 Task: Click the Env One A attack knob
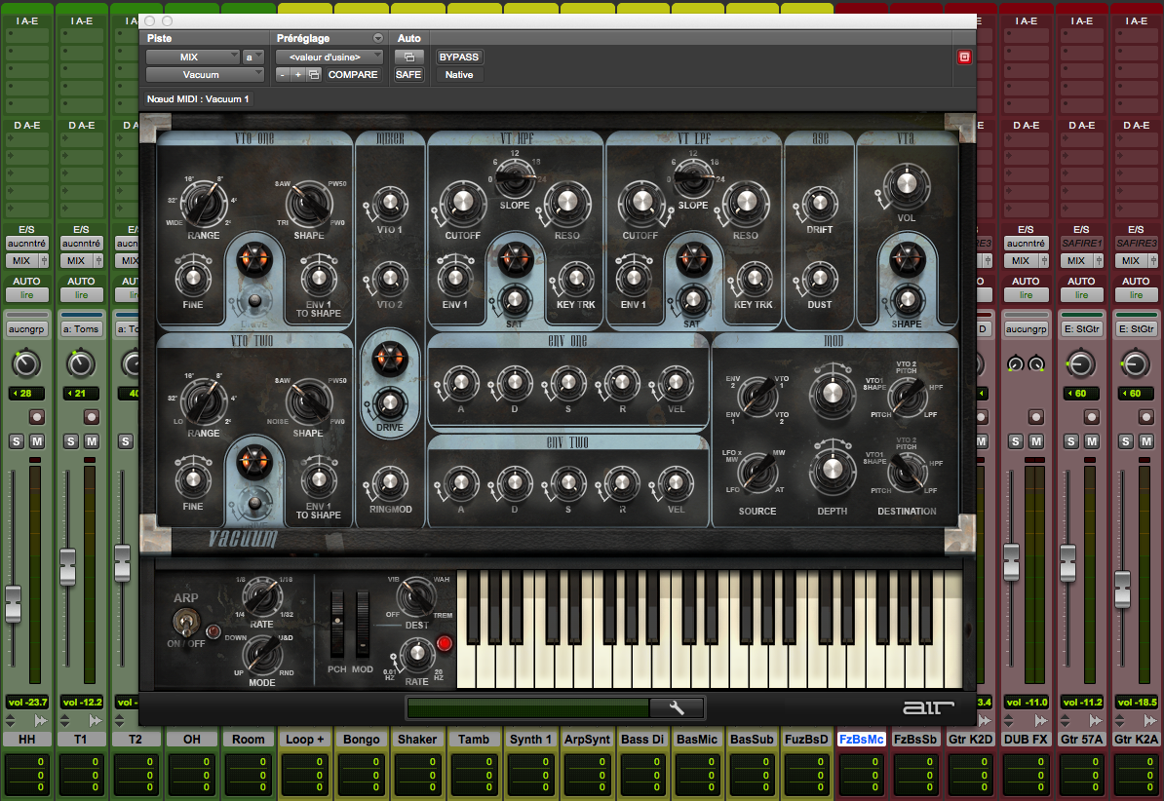click(461, 383)
